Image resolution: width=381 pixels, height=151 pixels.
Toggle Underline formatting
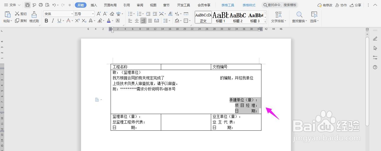(59, 21)
